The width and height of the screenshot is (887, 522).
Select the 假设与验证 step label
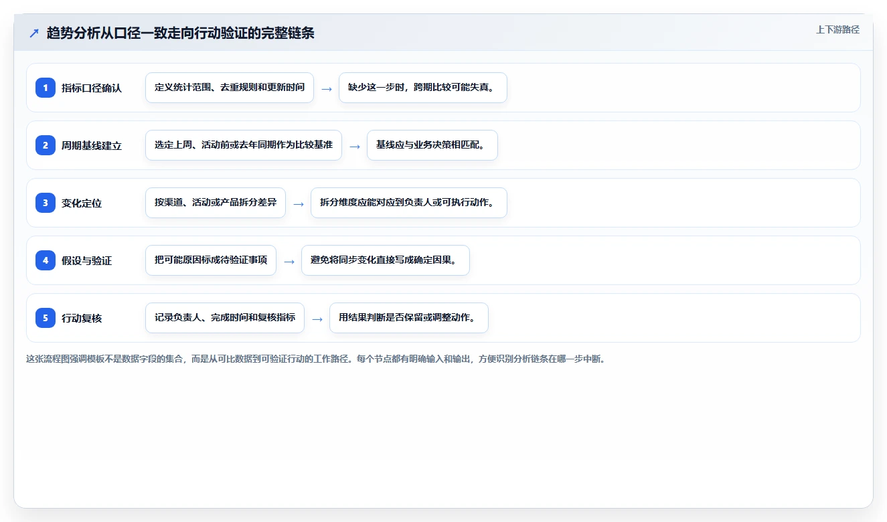[x=87, y=260]
